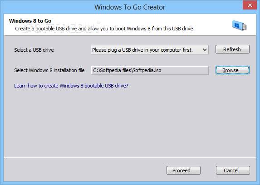Viewport: 260px width, 185px height.
Task: Click Refresh to rescan USB drives
Action: tap(232, 49)
